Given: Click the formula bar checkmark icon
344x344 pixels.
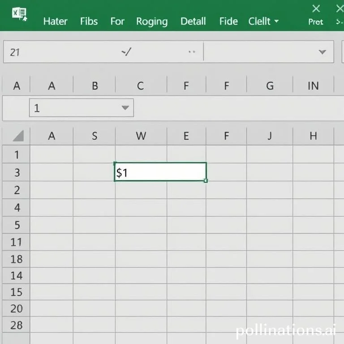Looking at the screenshot, I should pos(126,52).
